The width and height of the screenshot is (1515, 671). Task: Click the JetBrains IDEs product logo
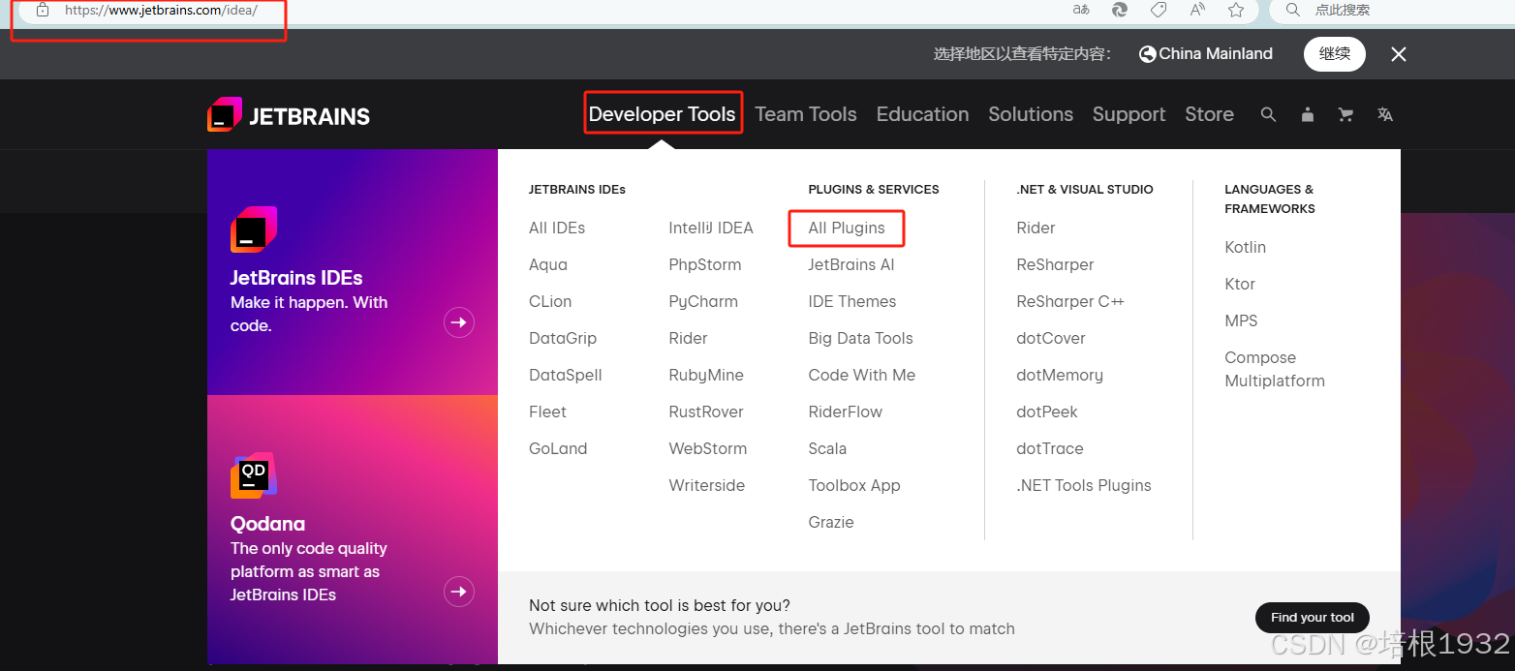click(254, 229)
